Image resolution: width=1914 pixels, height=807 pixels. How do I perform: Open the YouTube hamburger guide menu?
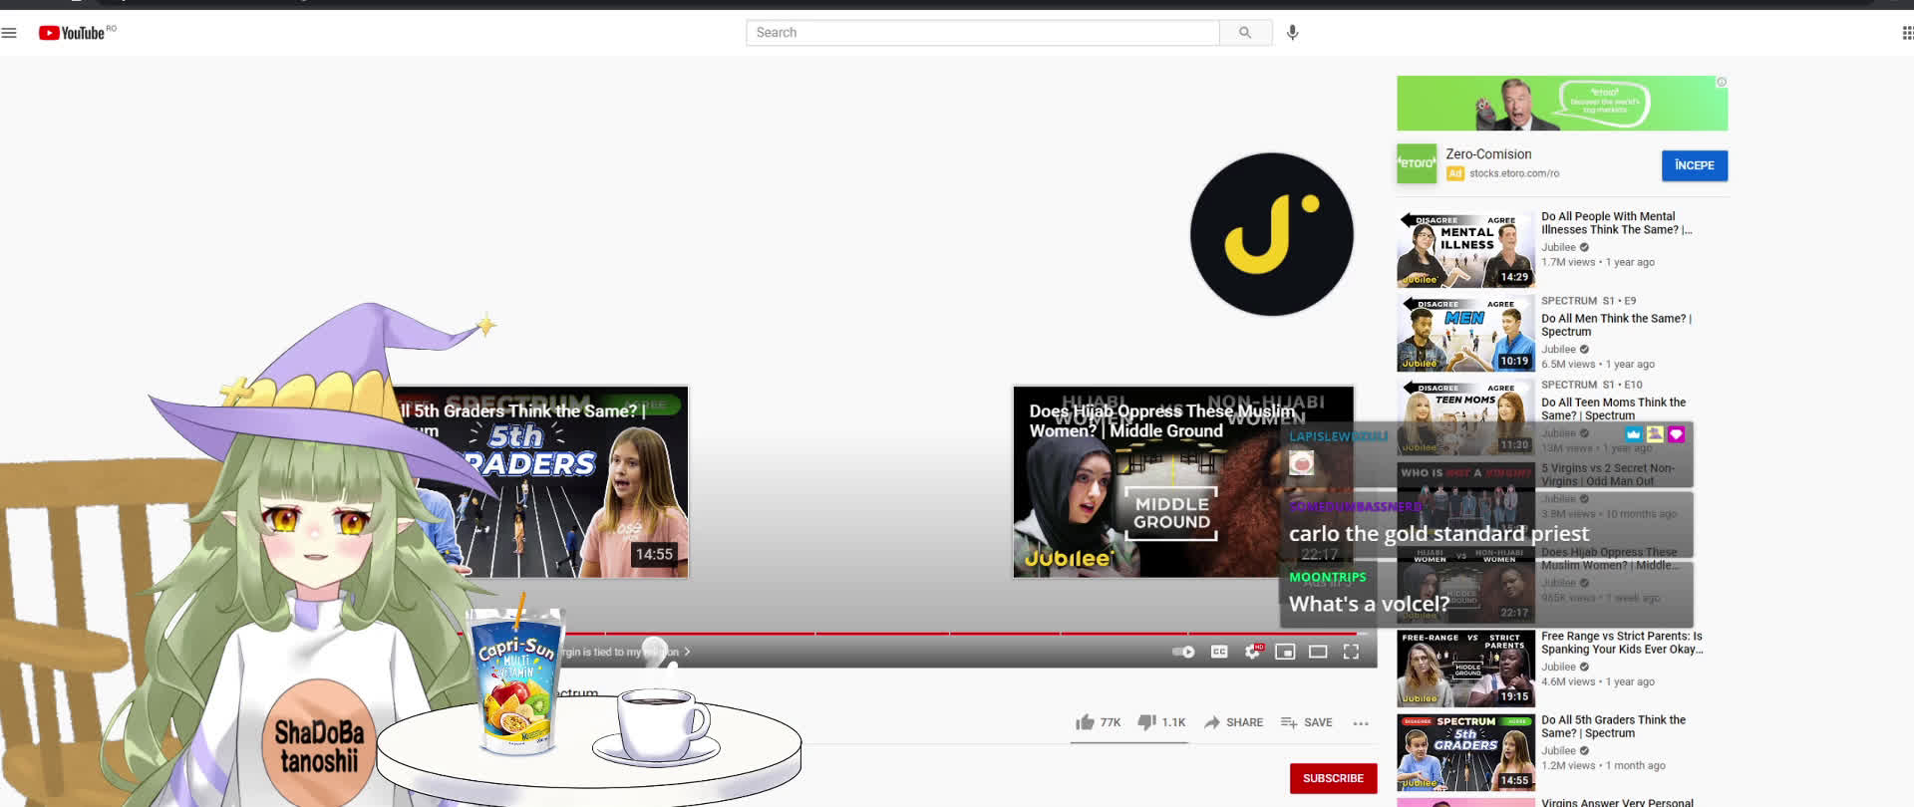pos(10,33)
